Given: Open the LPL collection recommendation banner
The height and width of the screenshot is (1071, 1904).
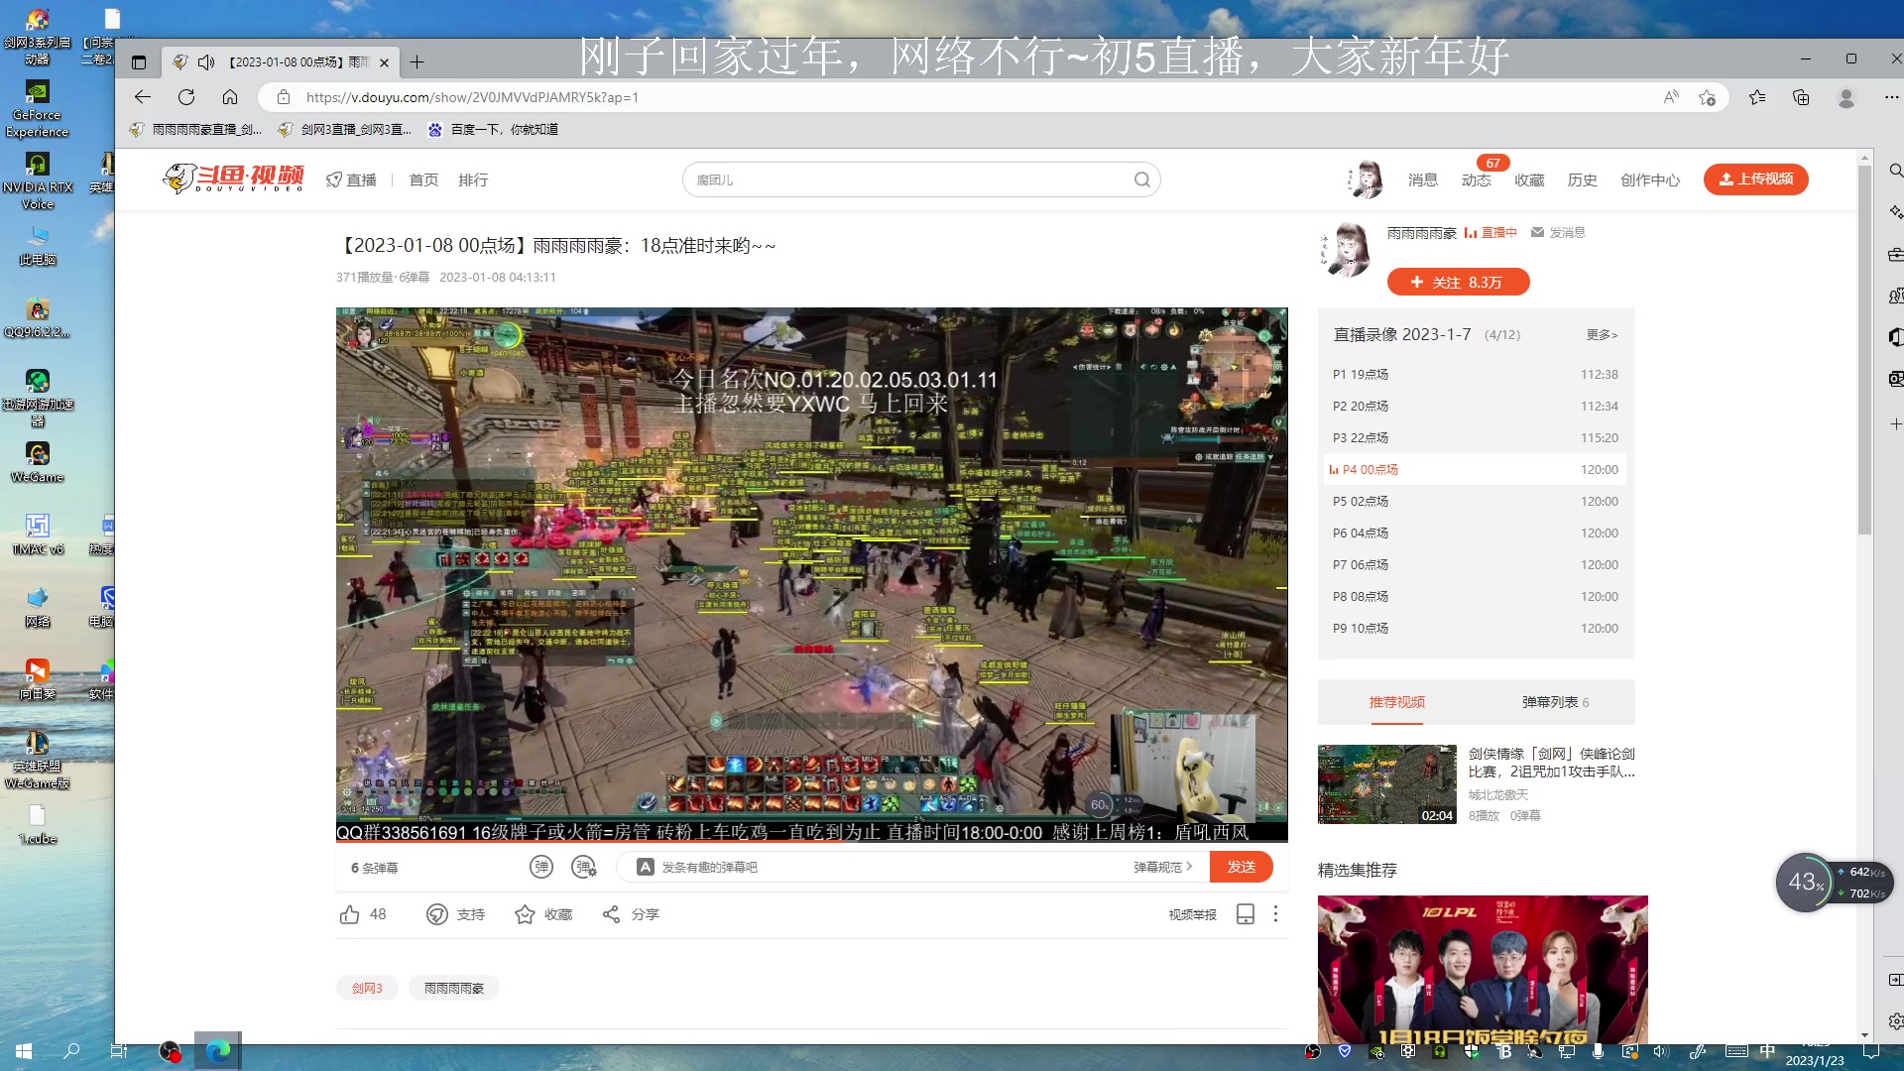Looking at the screenshot, I should point(1483,969).
